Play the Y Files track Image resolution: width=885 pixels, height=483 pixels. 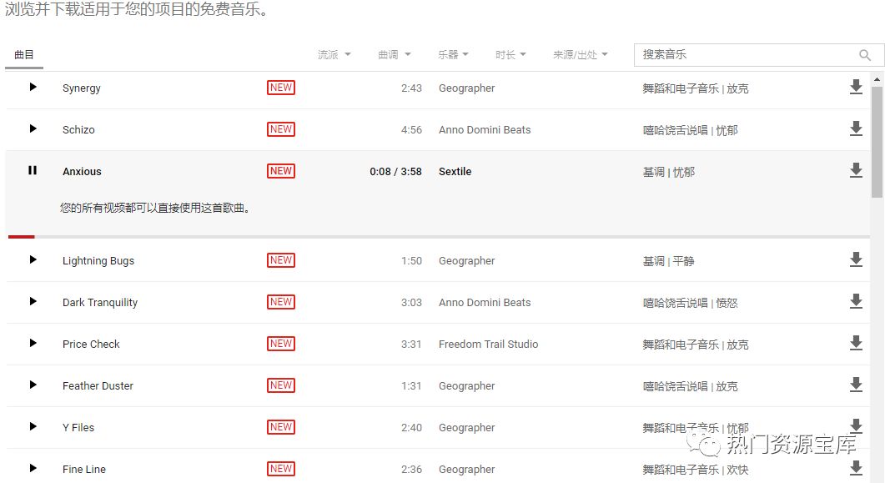tap(33, 426)
